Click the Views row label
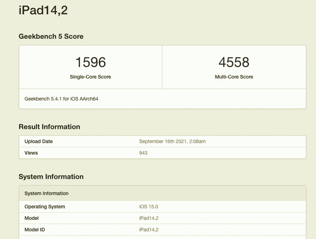The image size is (316, 239). click(31, 153)
